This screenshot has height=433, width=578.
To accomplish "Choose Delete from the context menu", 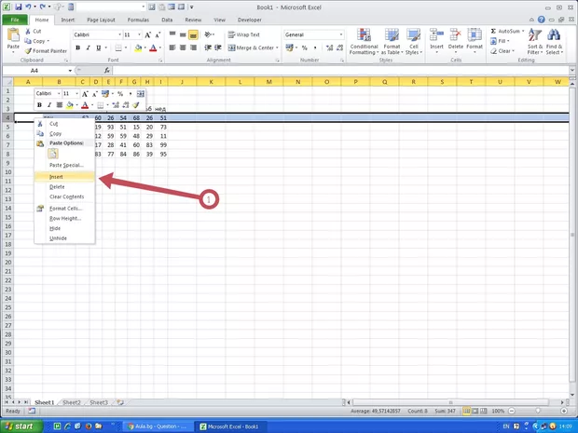I will pyautogui.click(x=64, y=186).
